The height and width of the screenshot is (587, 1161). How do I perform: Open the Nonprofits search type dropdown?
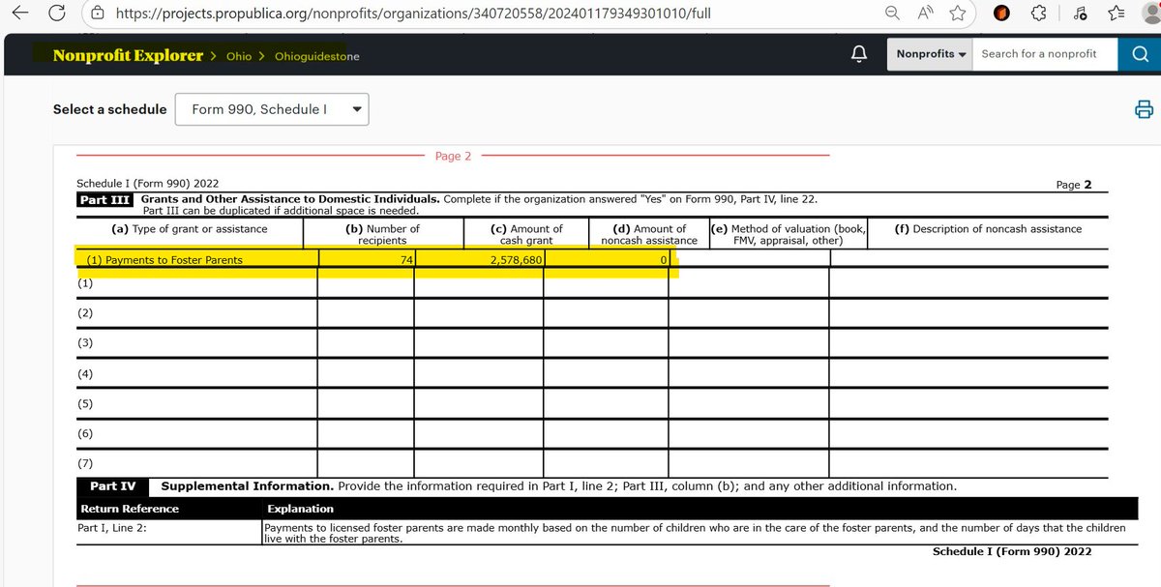(930, 54)
